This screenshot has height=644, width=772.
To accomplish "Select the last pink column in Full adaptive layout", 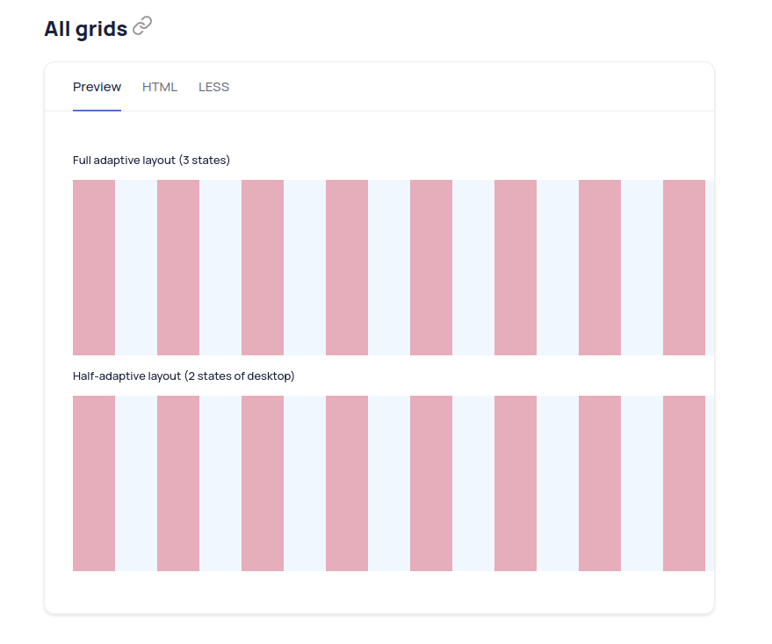I will pos(684,268).
